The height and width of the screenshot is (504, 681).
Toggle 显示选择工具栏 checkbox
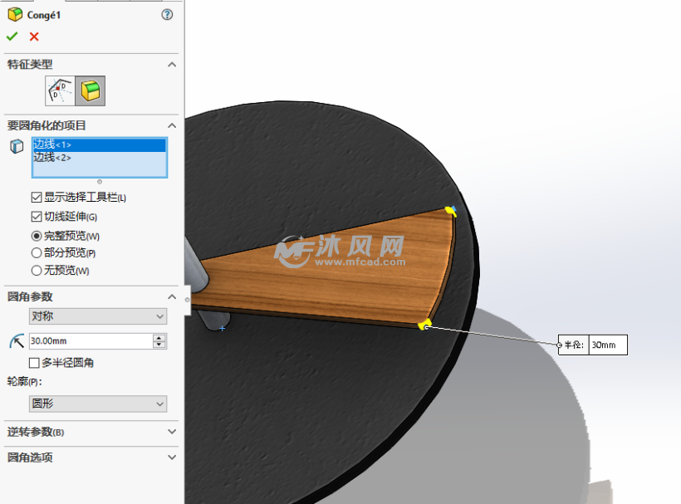pyautogui.click(x=37, y=198)
